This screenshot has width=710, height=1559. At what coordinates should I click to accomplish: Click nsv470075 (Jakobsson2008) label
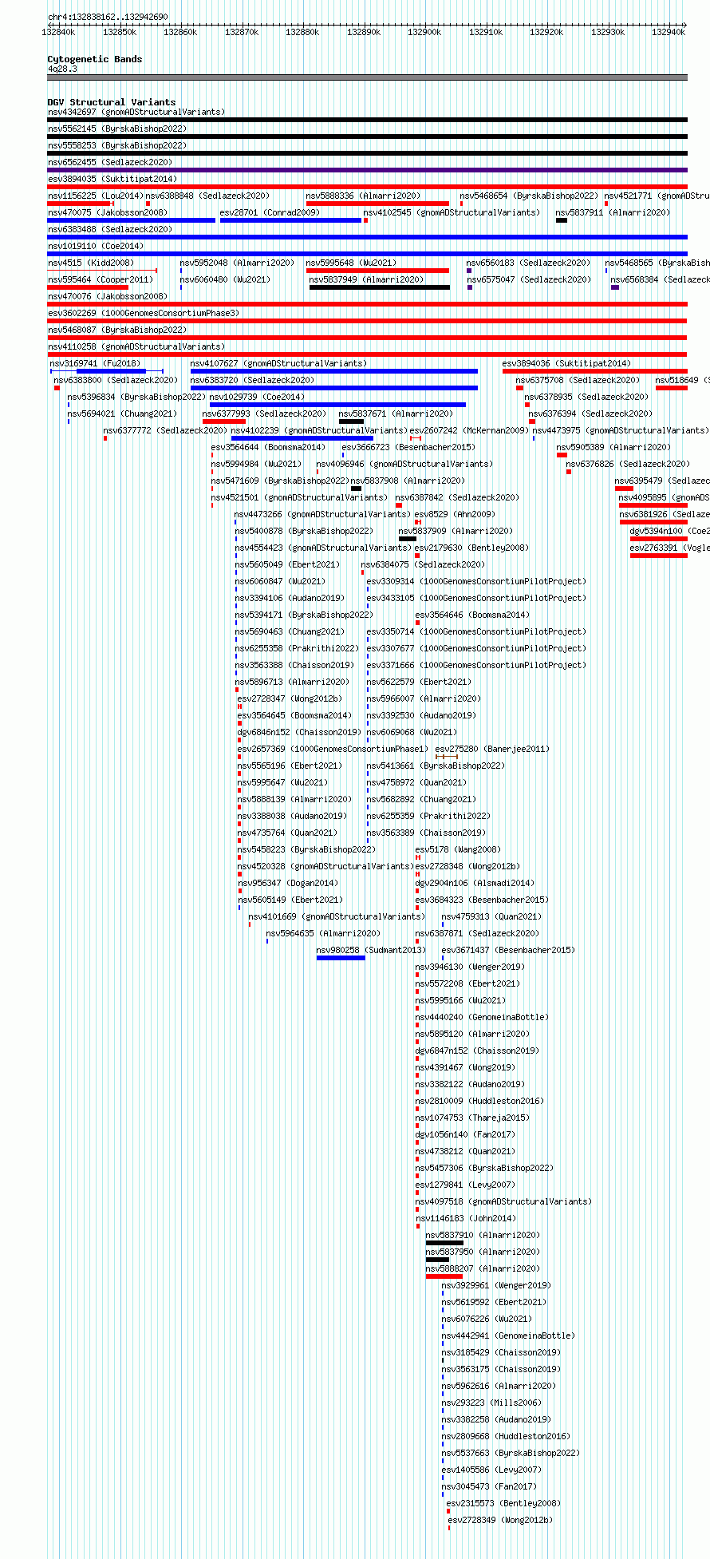(107, 212)
